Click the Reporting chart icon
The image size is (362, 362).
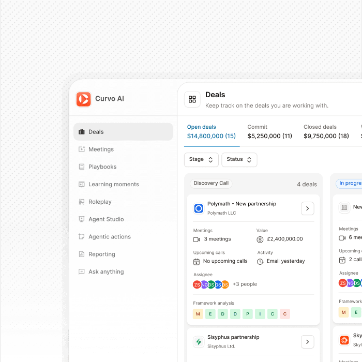(82, 254)
